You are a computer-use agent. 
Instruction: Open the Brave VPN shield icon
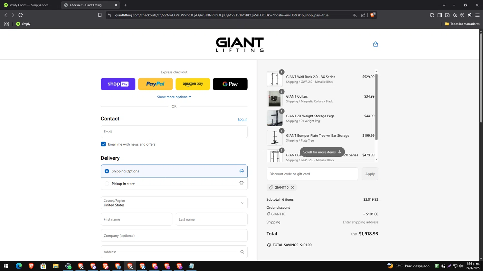(x=462, y=15)
